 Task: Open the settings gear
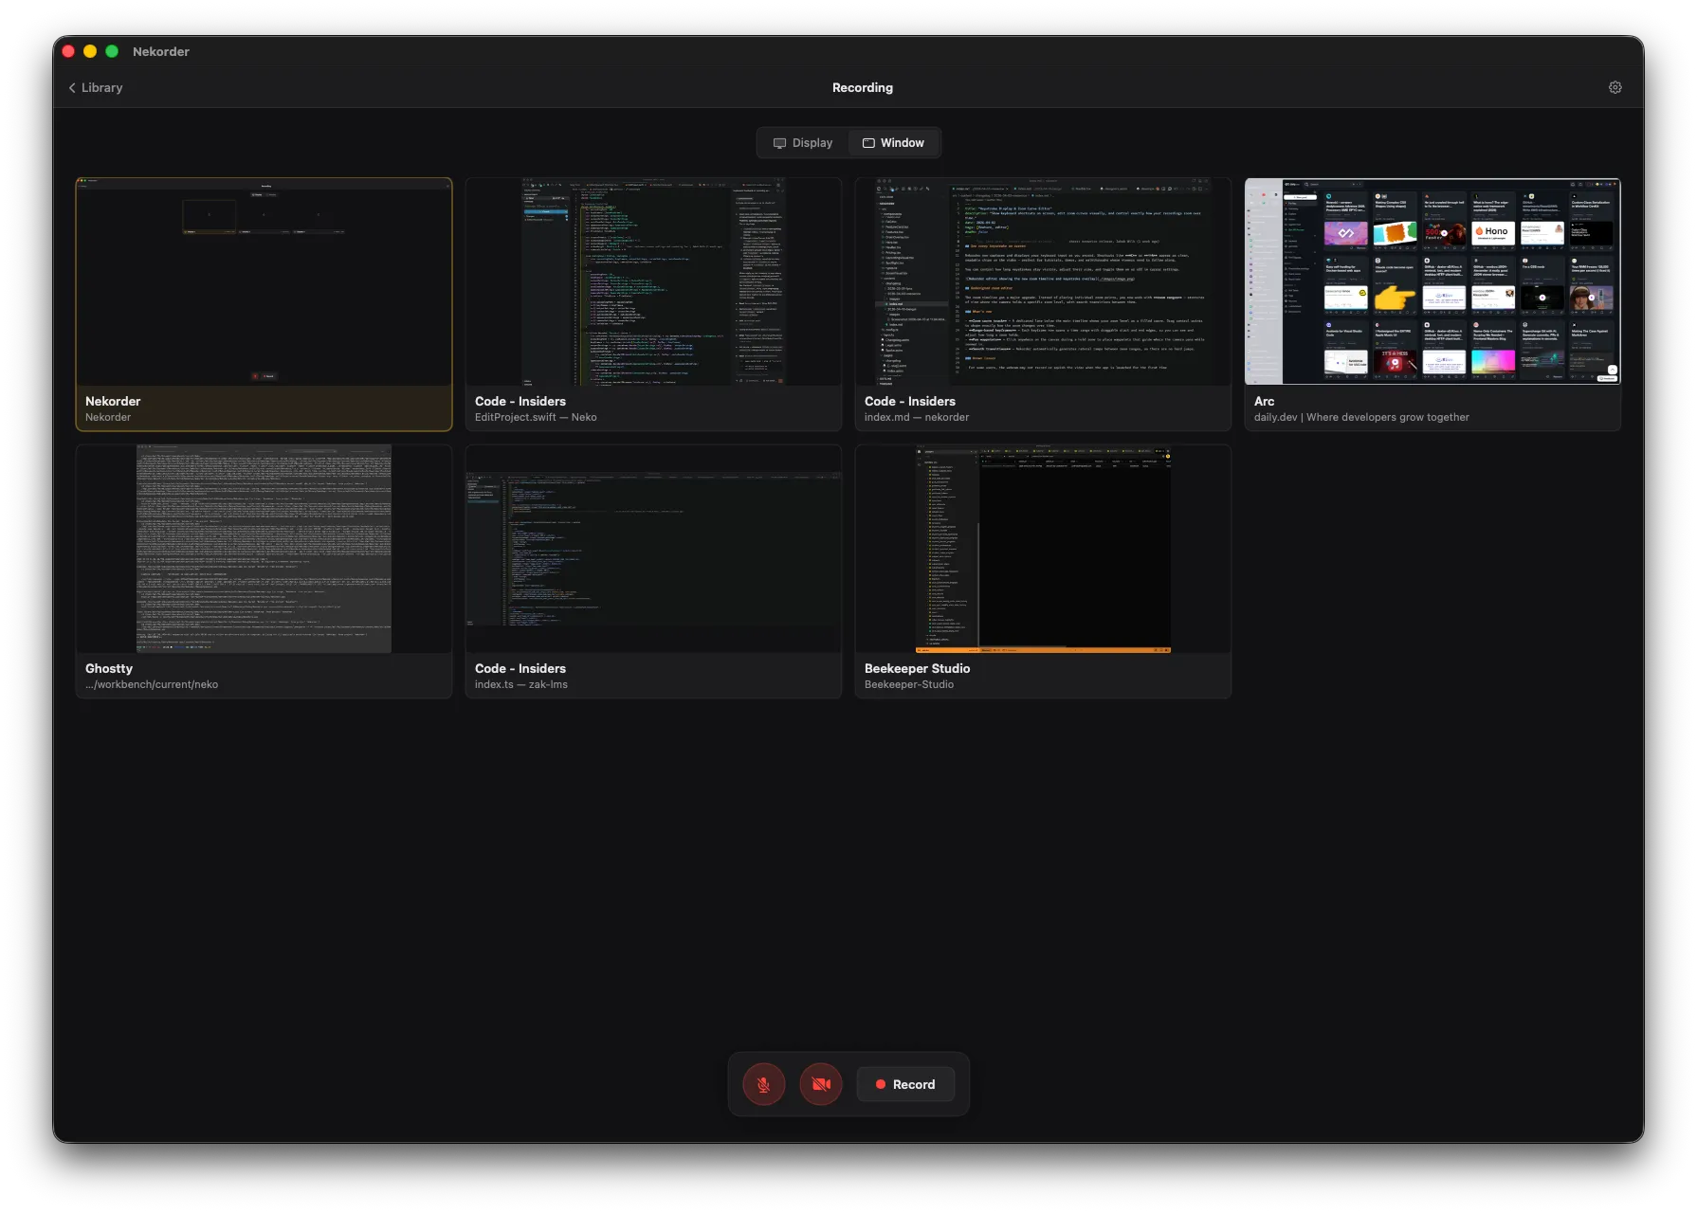point(1615,86)
